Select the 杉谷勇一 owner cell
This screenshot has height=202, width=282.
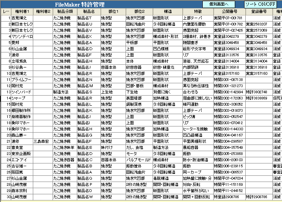coord(22,67)
